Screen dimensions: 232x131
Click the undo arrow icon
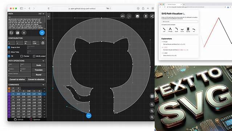123,16
